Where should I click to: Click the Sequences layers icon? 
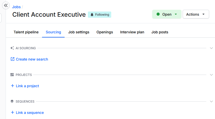(12, 101)
